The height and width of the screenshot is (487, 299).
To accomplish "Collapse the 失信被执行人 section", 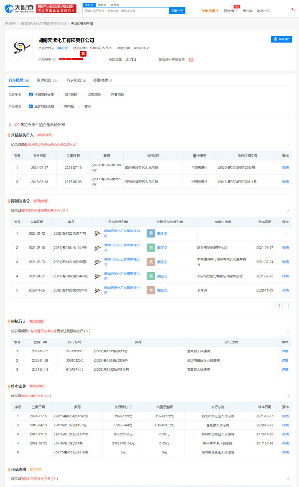I will coord(289,145).
